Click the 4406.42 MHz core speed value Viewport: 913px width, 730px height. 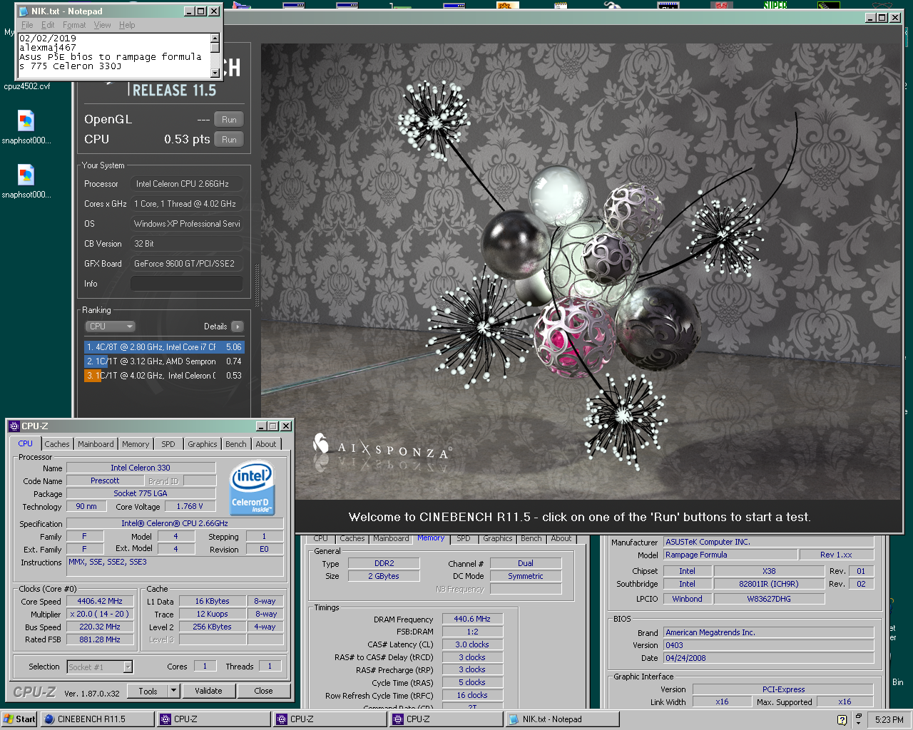[x=100, y=602]
